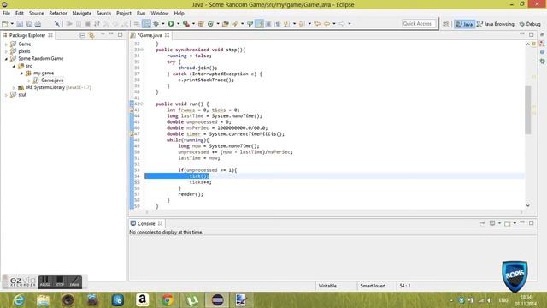Expand the Game project node
This screenshot has height=308, width=547.
tap(6, 44)
